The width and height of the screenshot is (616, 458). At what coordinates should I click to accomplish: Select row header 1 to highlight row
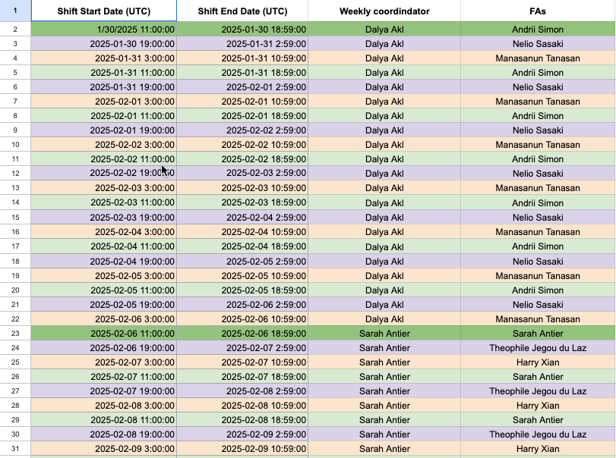15,11
